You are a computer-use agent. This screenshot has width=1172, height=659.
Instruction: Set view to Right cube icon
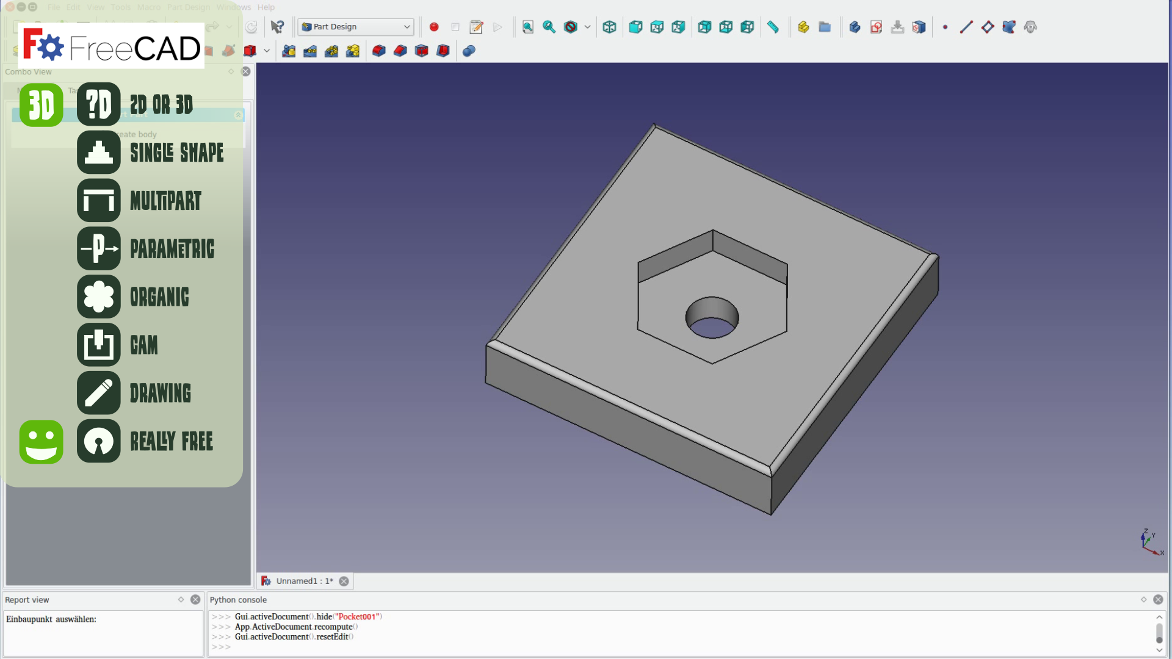coord(678,27)
